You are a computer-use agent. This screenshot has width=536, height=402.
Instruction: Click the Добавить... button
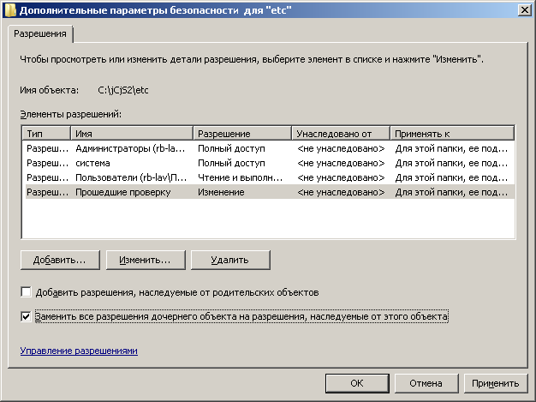[x=59, y=260]
